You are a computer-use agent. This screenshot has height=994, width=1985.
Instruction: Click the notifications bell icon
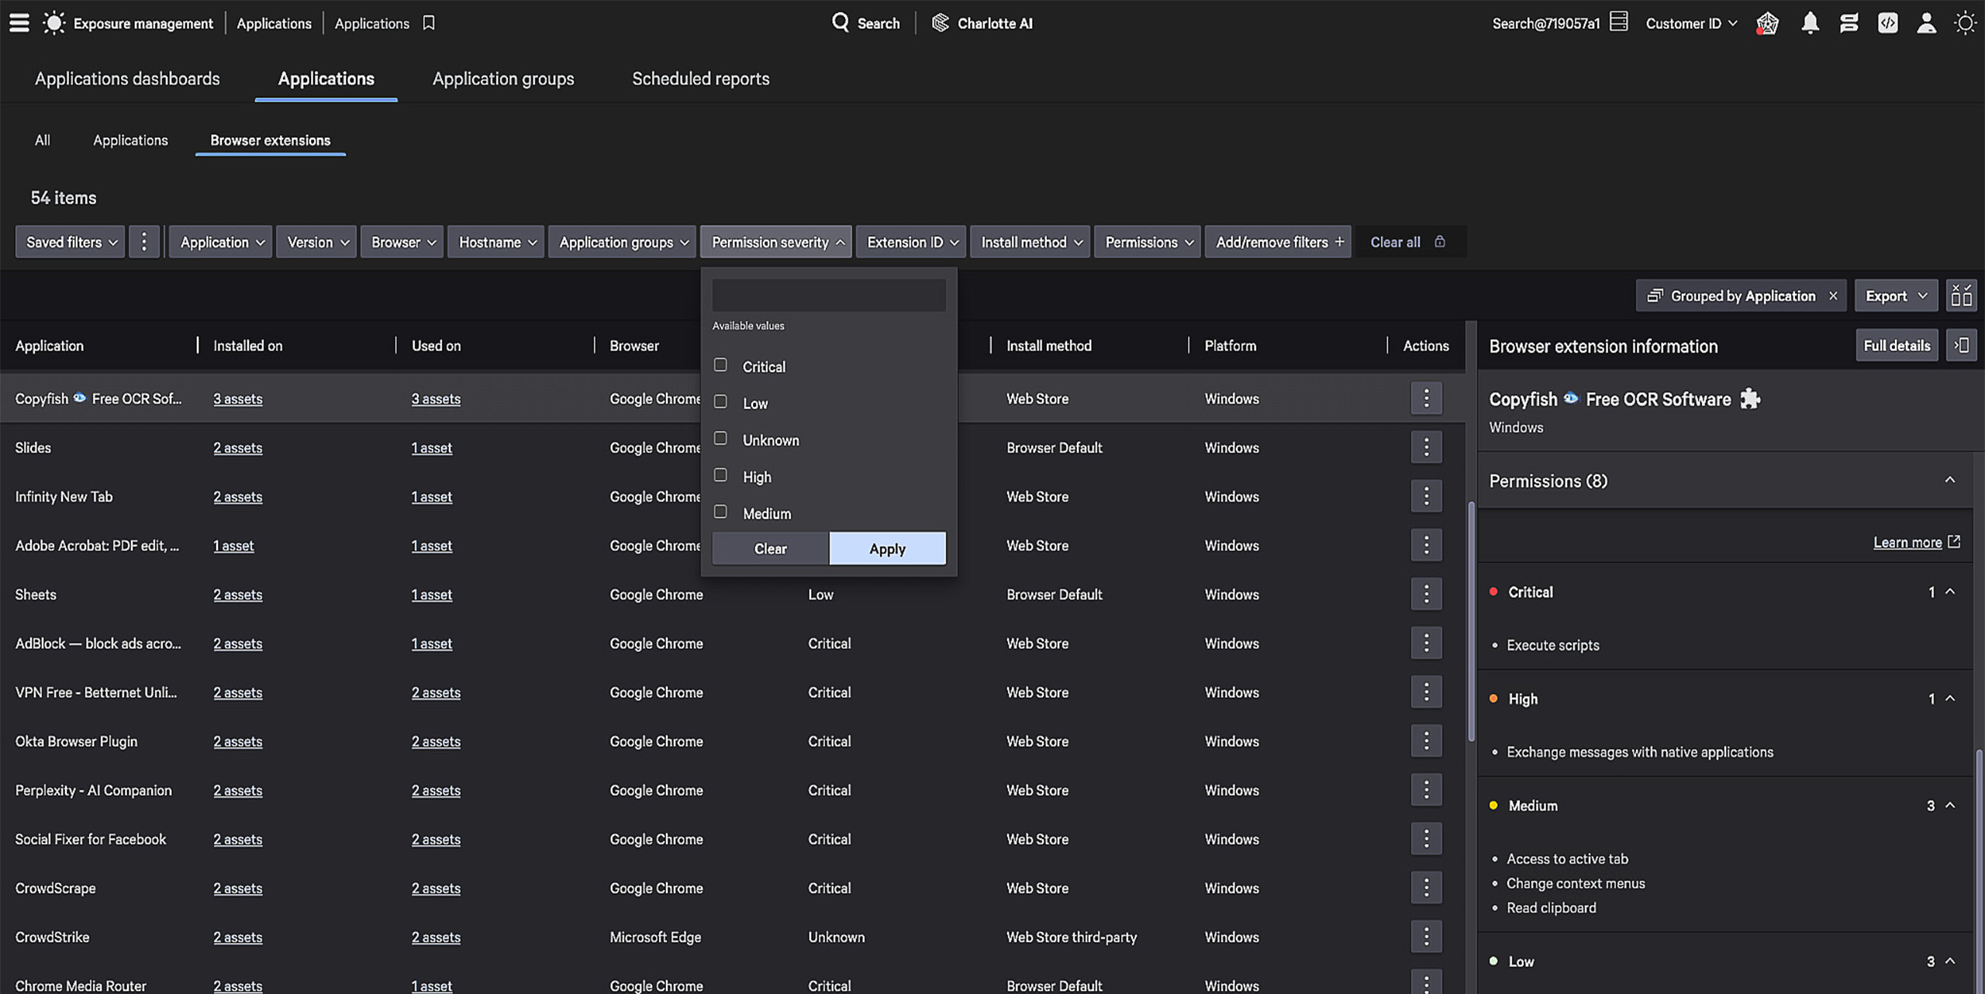[1810, 23]
